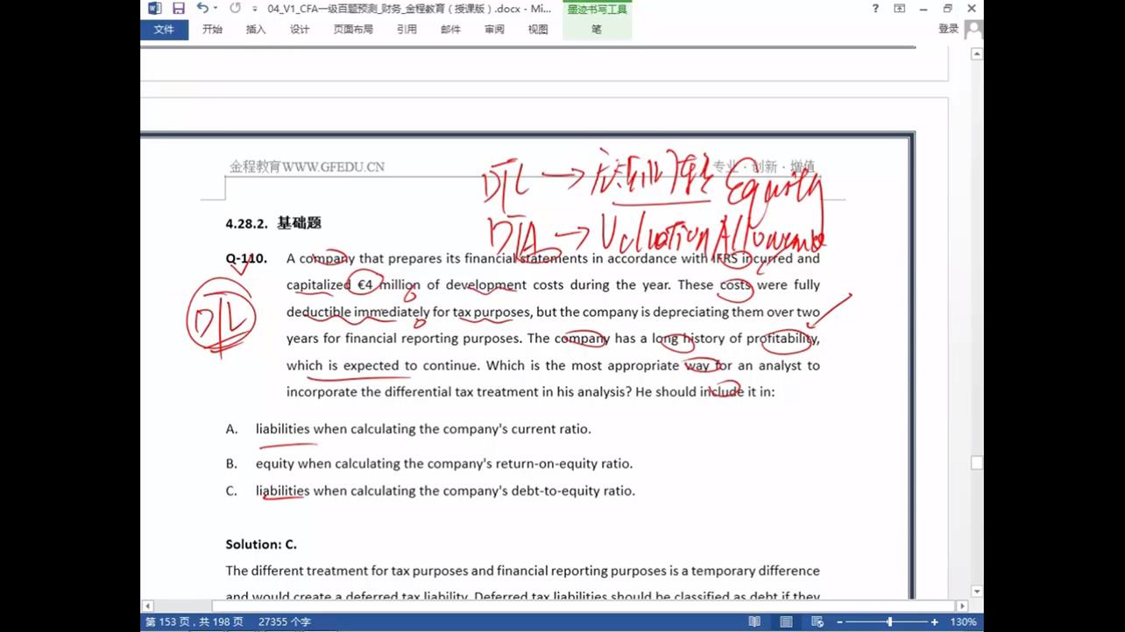This screenshot has width=1125, height=632.
Task: Click the Undo arrow icon
Action: click(202, 9)
